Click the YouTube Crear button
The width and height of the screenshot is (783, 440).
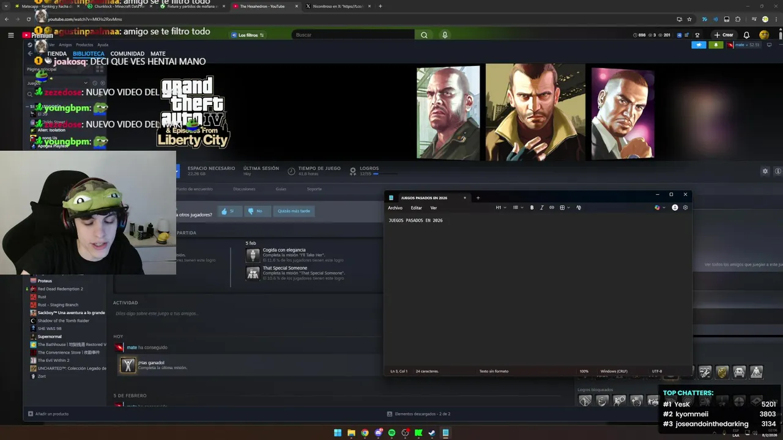point(723,35)
